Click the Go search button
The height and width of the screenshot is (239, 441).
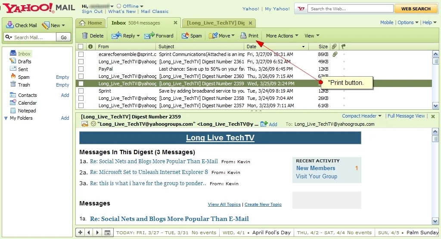(64, 37)
